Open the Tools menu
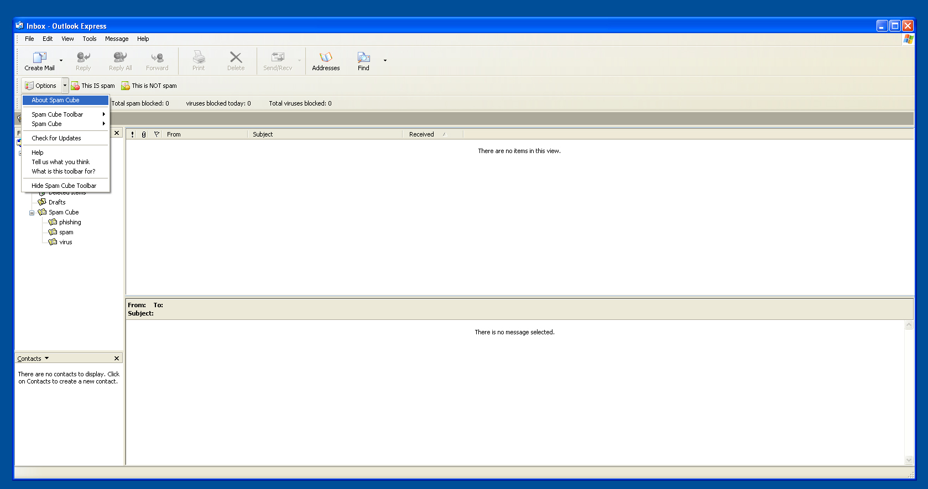 89,39
